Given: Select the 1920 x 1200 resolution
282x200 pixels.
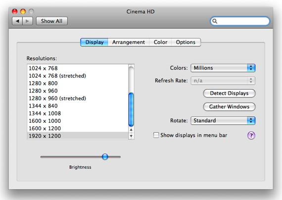Looking at the screenshot, I should (78, 136).
